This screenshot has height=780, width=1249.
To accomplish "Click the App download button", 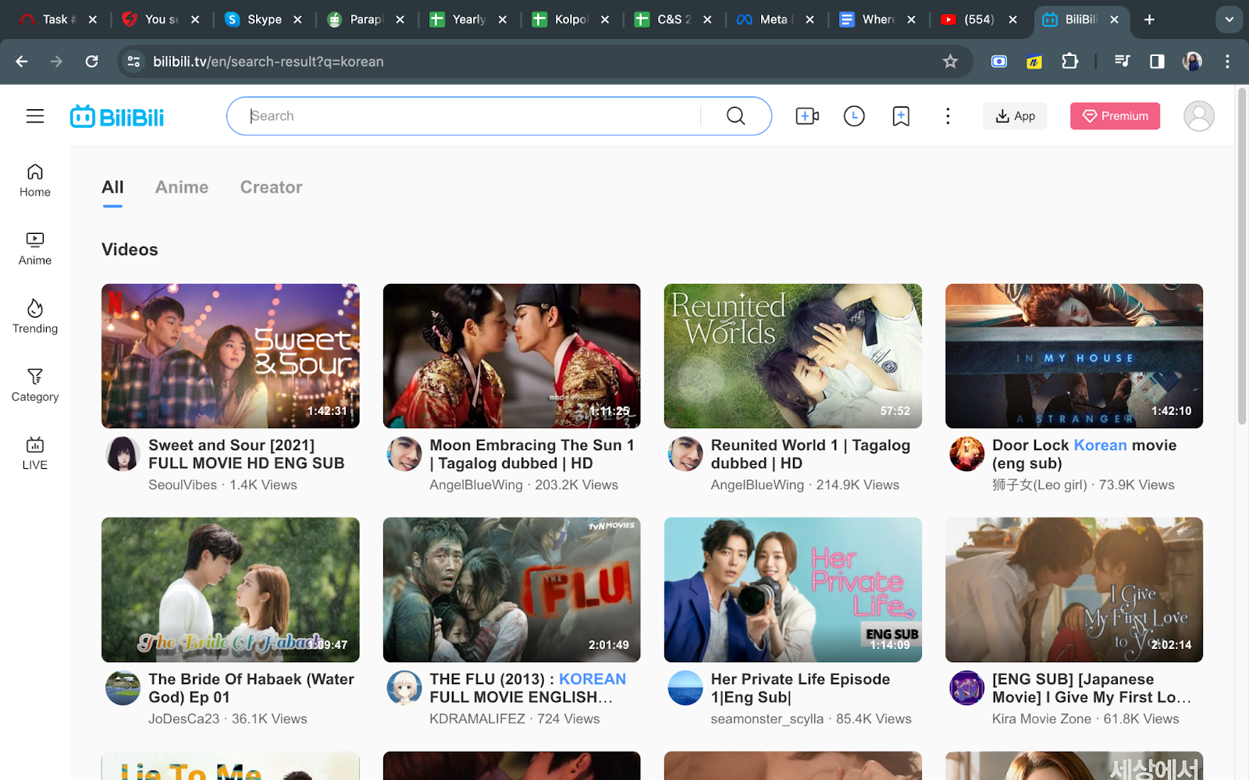I will pos(1015,116).
